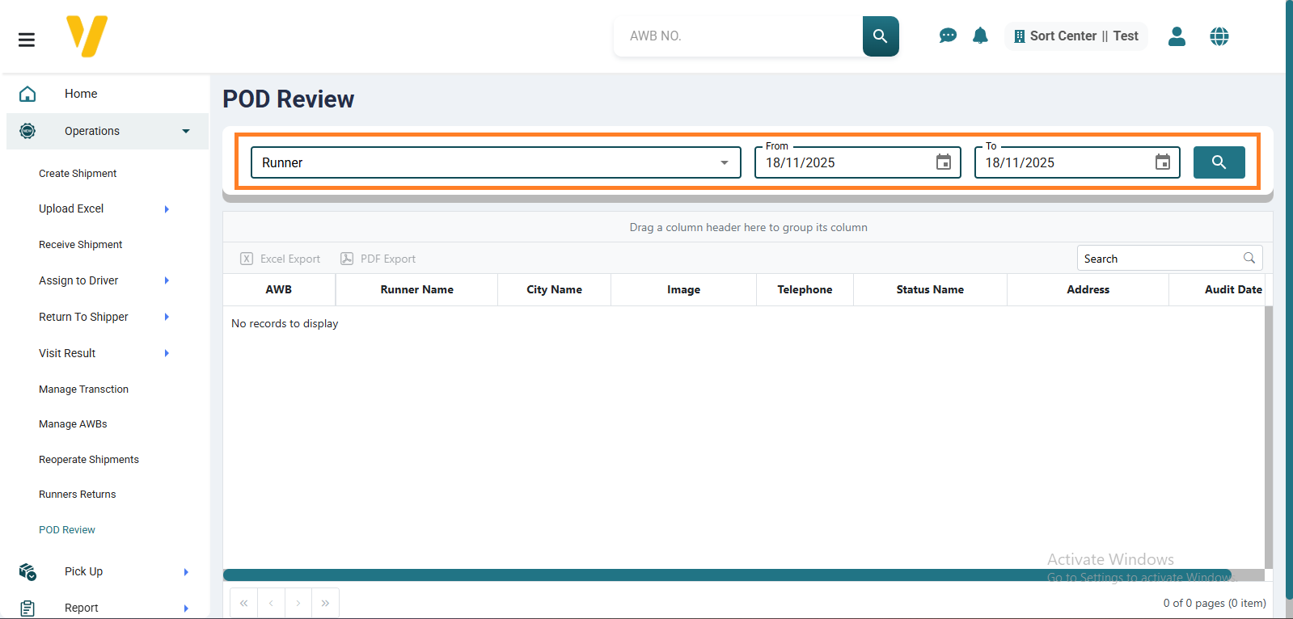Expand the Upload Excel submenu arrow

167,208
